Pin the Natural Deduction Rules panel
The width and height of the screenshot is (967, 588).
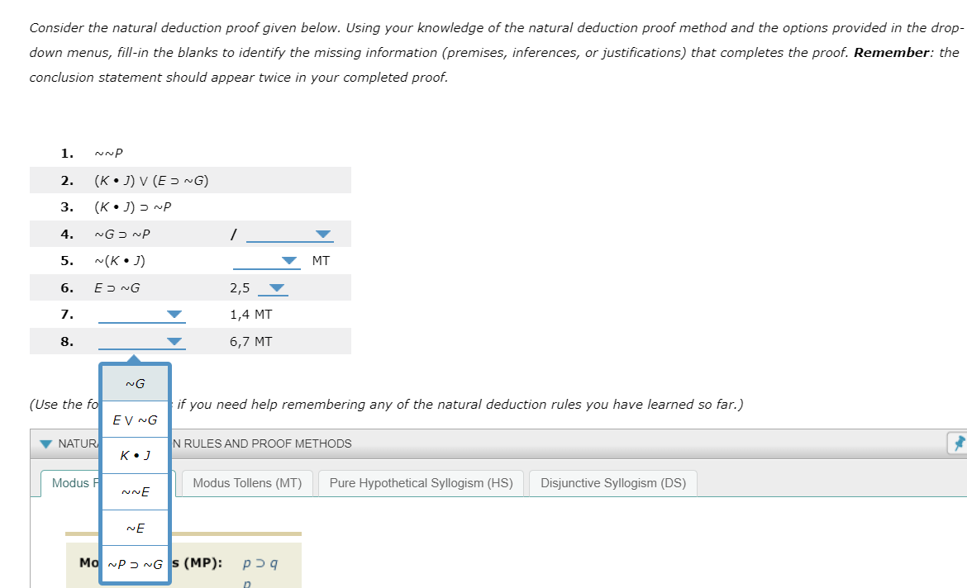pyautogui.click(x=958, y=443)
